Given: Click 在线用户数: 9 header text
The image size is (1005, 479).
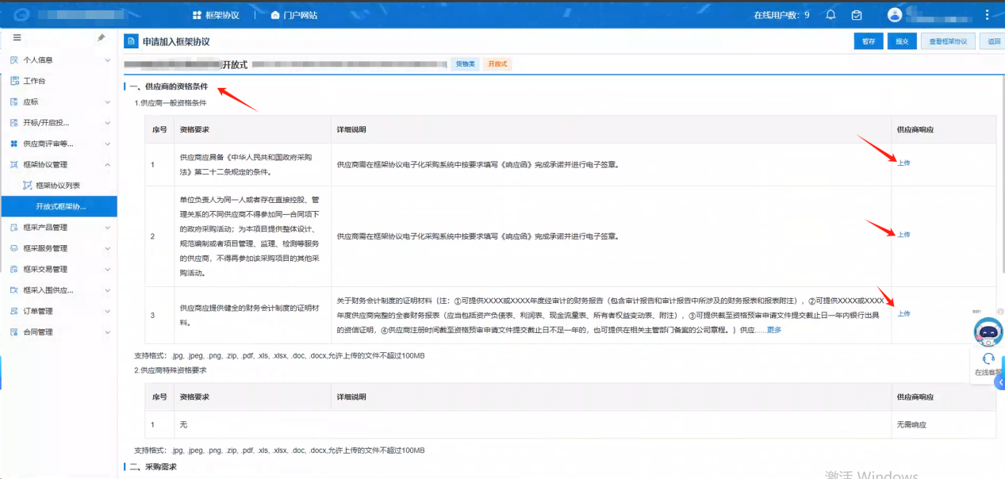Looking at the screenshot, I should click(781, 15).
